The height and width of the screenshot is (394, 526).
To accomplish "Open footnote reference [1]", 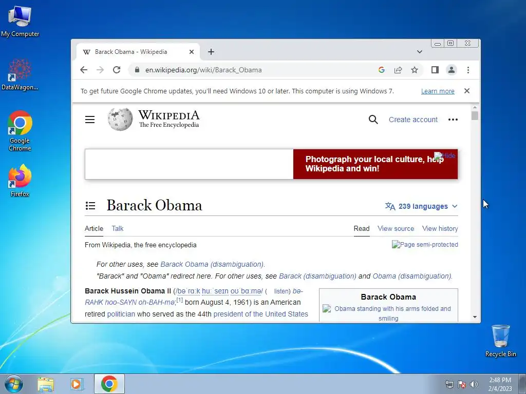I will coord(180,300).
